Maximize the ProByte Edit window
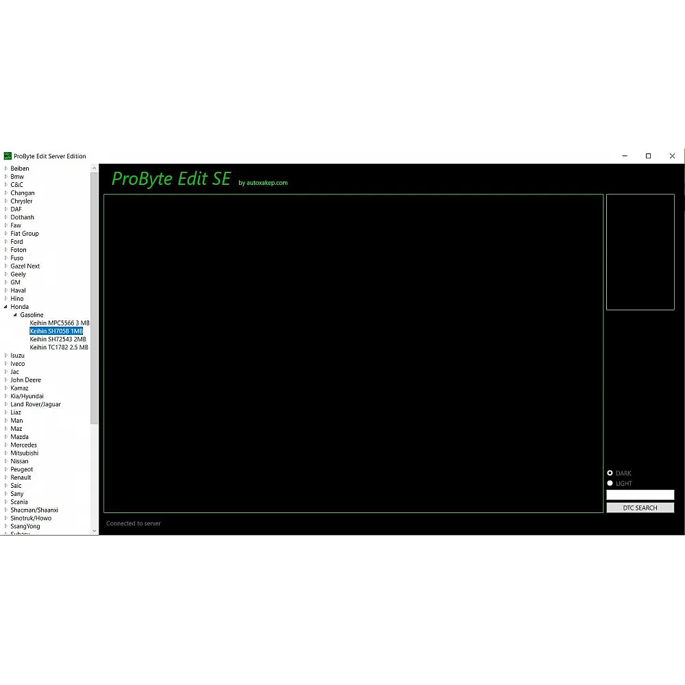Viewport: 685px width, 685px height. point(648,156)
